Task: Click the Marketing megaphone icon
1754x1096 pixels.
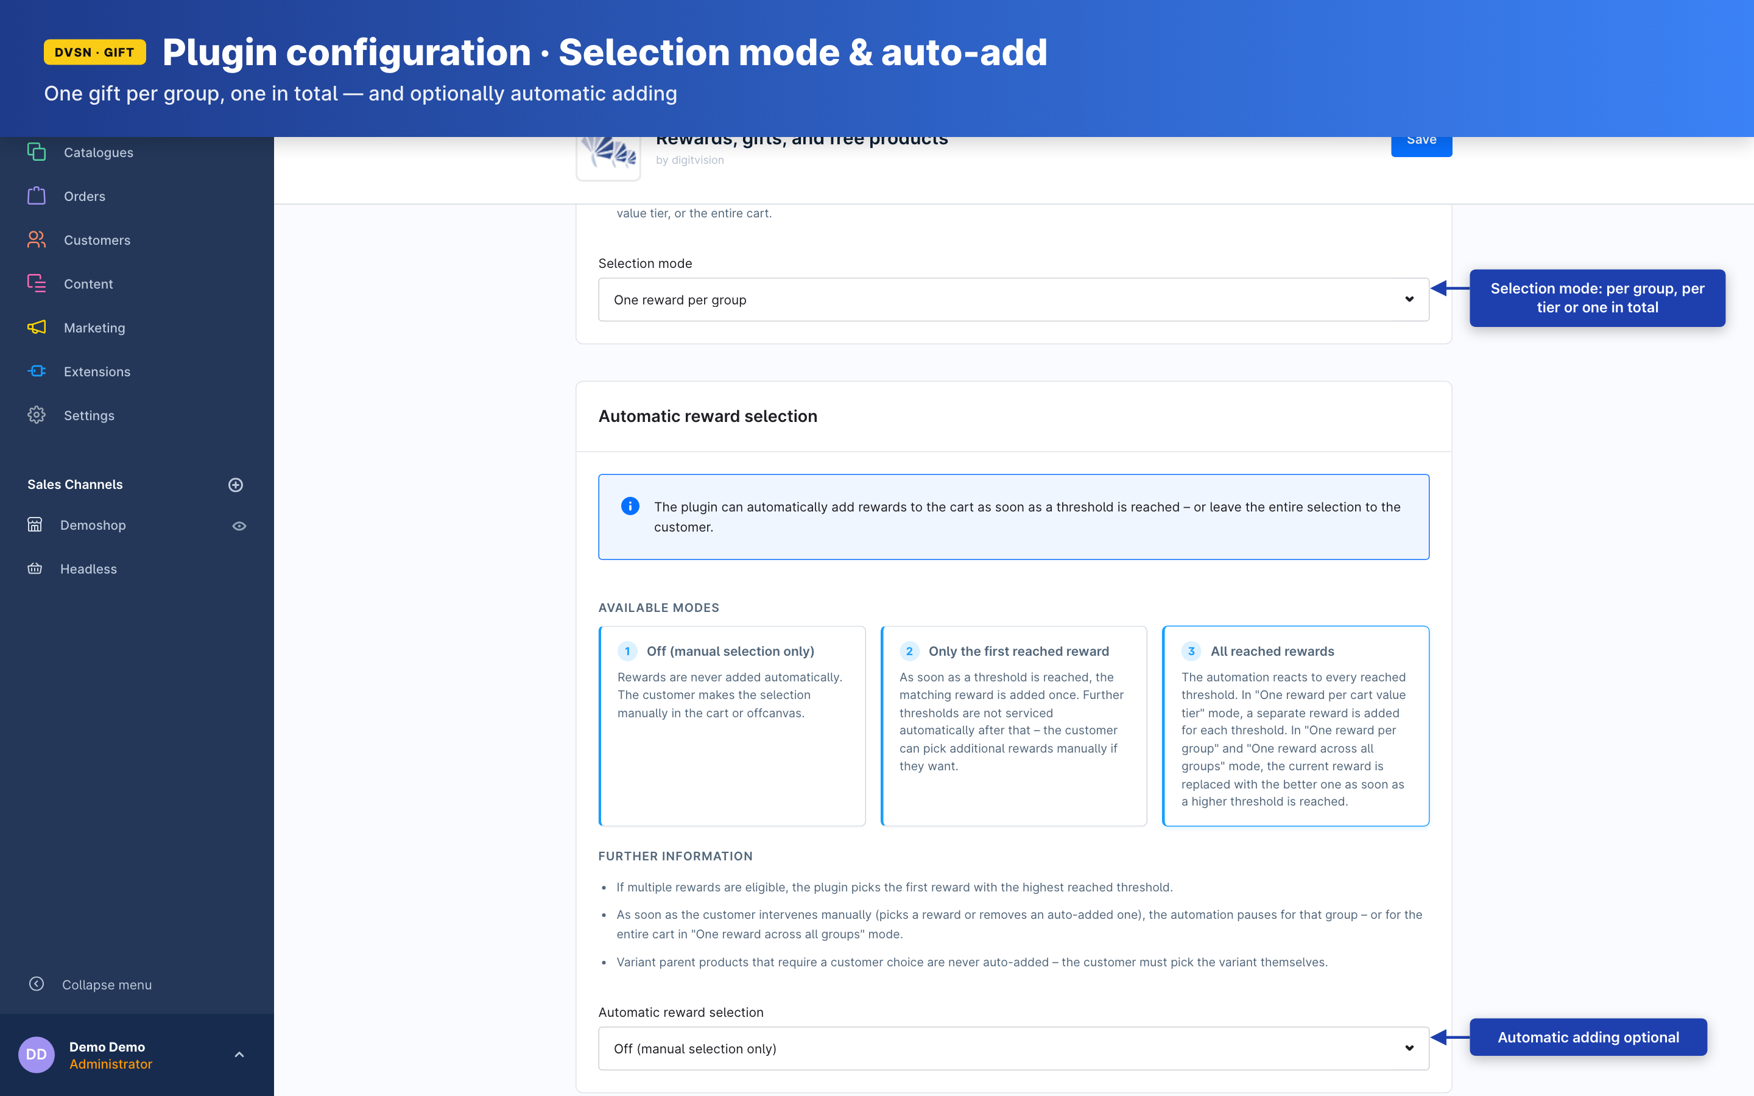Action: pyautogui.click(x=37, y=328)
